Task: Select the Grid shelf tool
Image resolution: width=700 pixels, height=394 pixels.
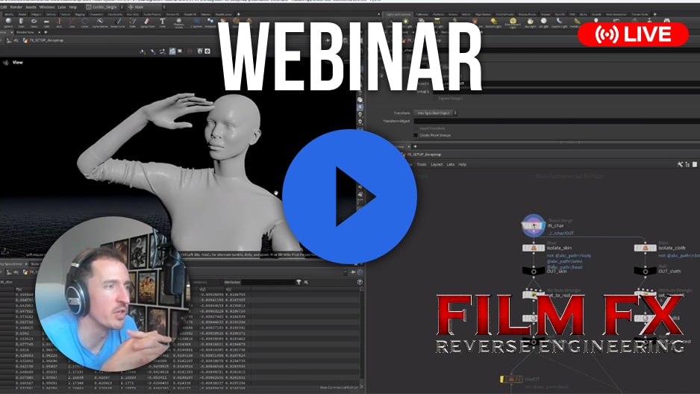Action: pyautogui.click(x=46, y=22)
